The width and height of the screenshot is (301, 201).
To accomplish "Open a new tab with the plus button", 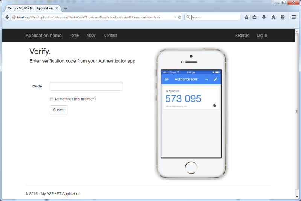I will [x=65, y=8].
